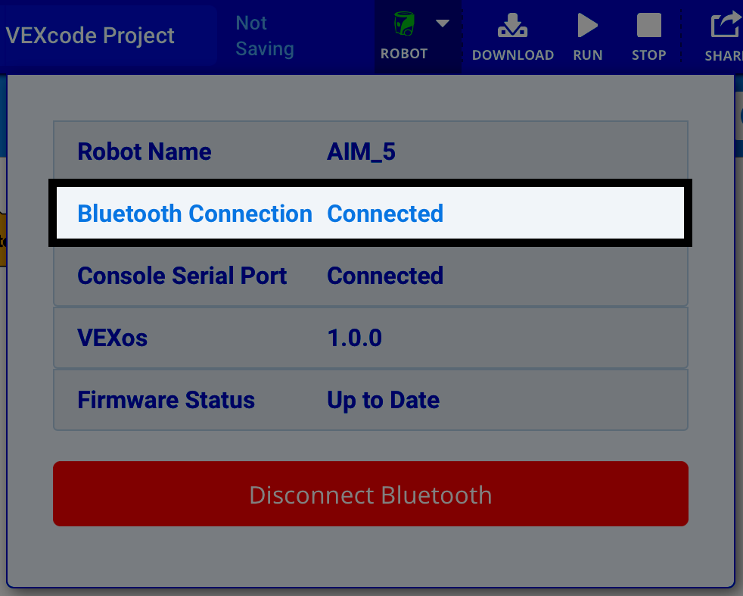
Task: Click the Connected link beside Bluetooth Connection
Action: coord(385,214)
